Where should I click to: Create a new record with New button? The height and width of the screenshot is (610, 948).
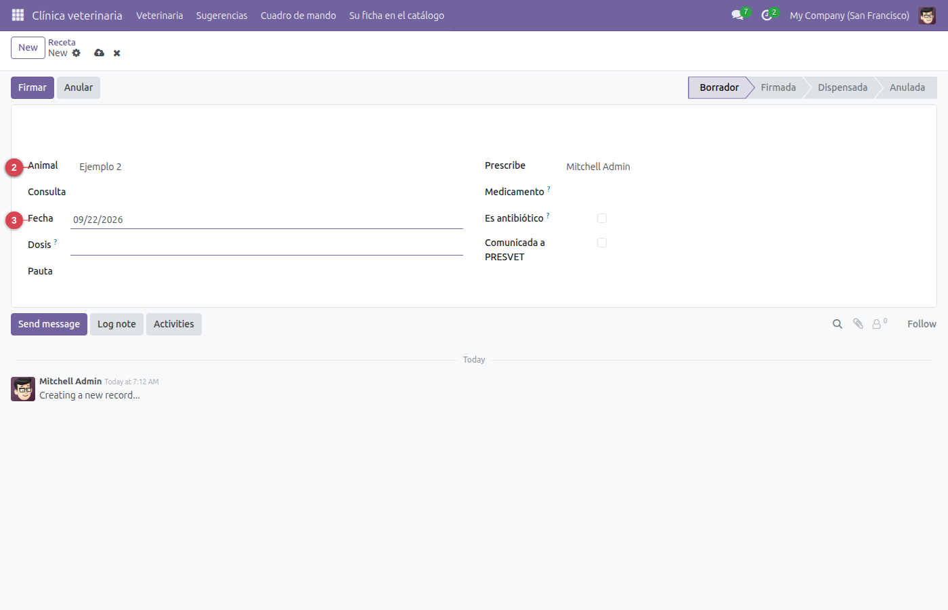28,47
